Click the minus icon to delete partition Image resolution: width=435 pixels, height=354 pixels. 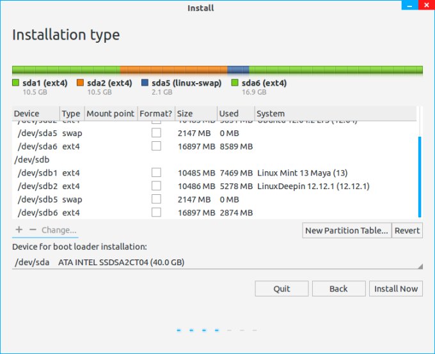[33, 229]
